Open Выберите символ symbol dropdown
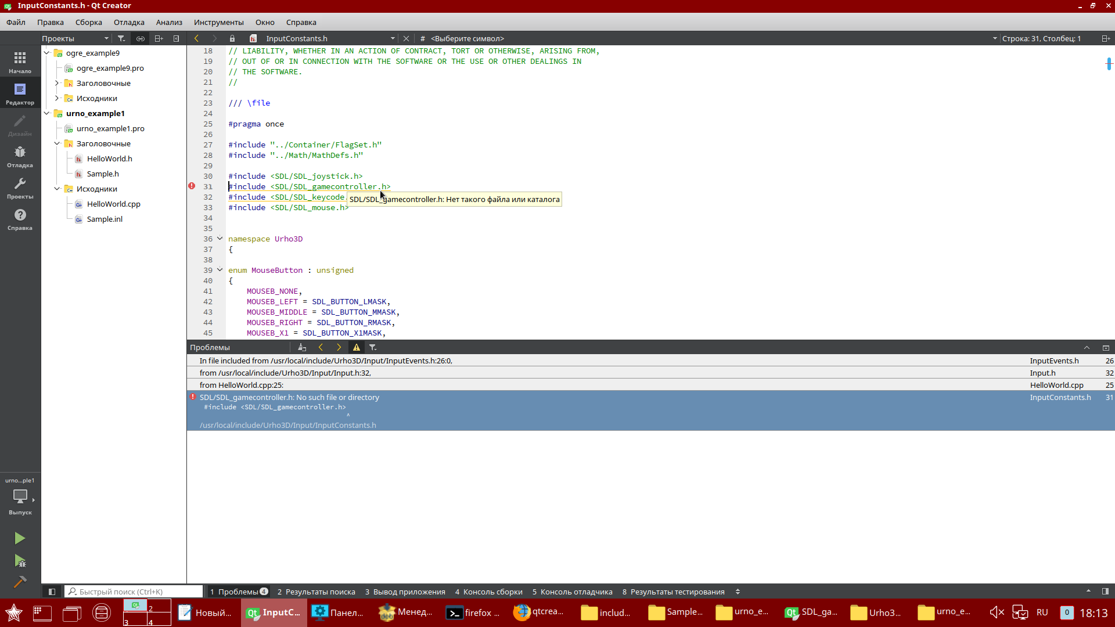 click(714, 38)
